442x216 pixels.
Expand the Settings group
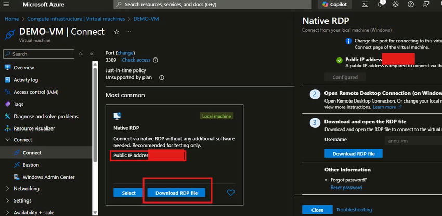tap(8, 200)
